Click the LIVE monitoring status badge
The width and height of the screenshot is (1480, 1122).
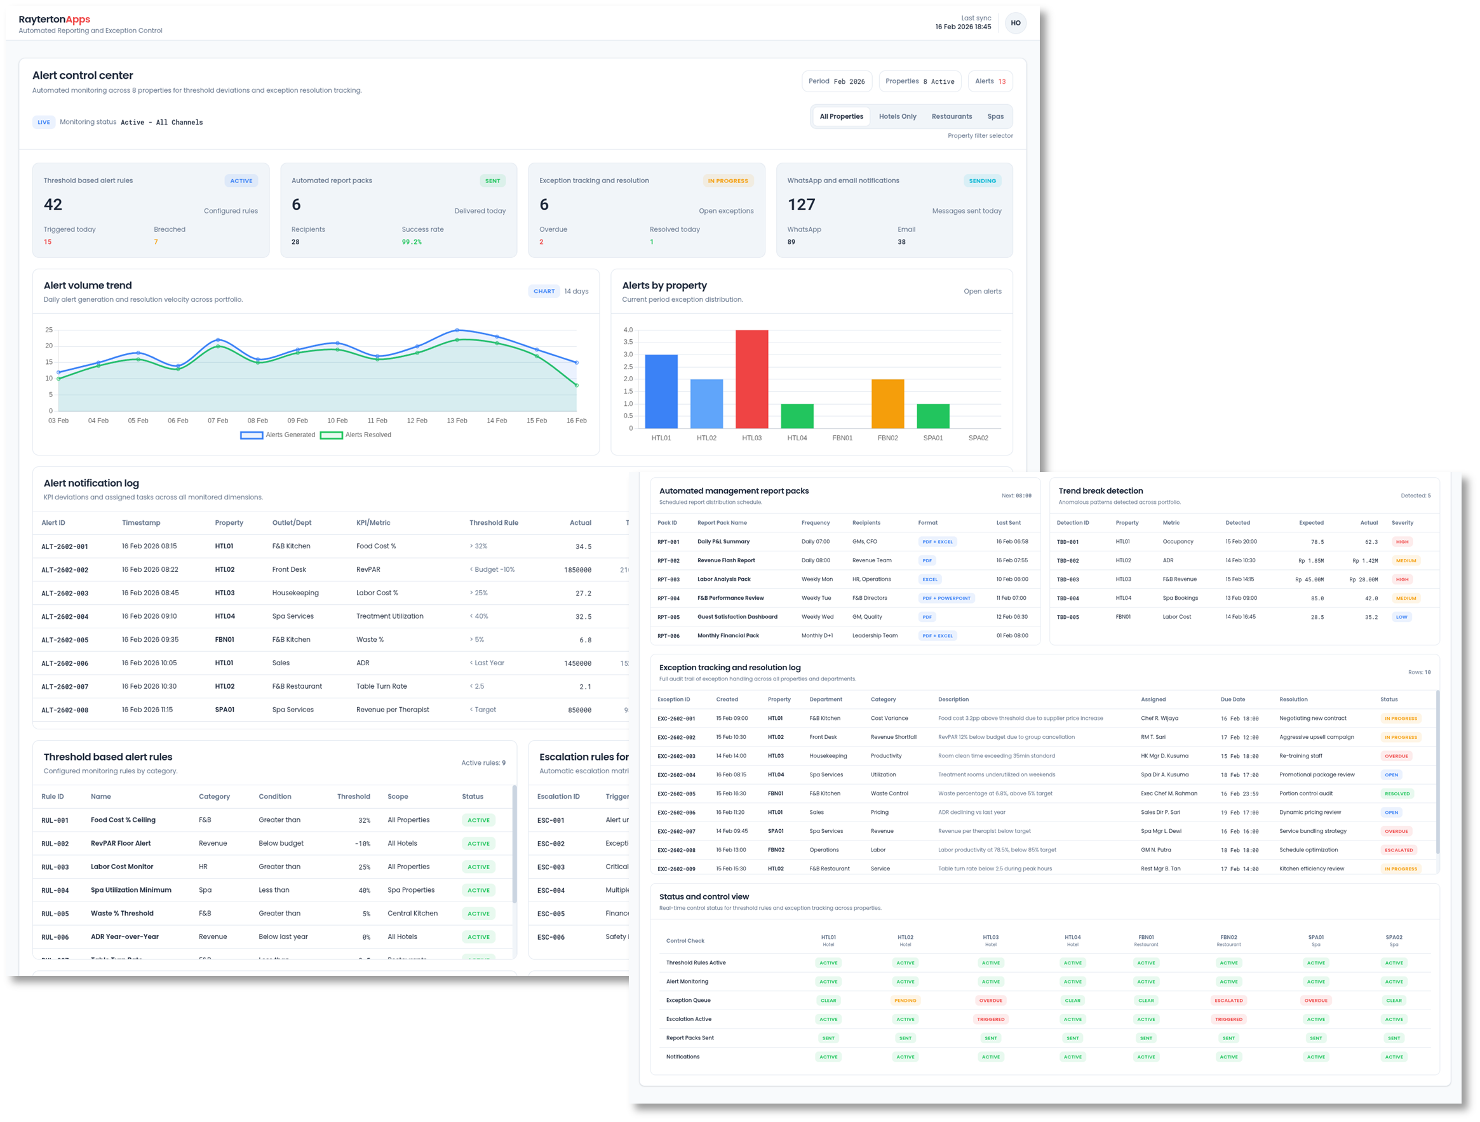43,122
